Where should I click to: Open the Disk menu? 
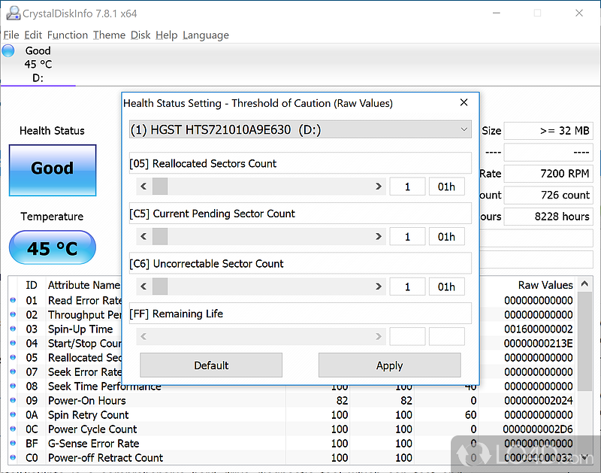(x=140, y=35)
